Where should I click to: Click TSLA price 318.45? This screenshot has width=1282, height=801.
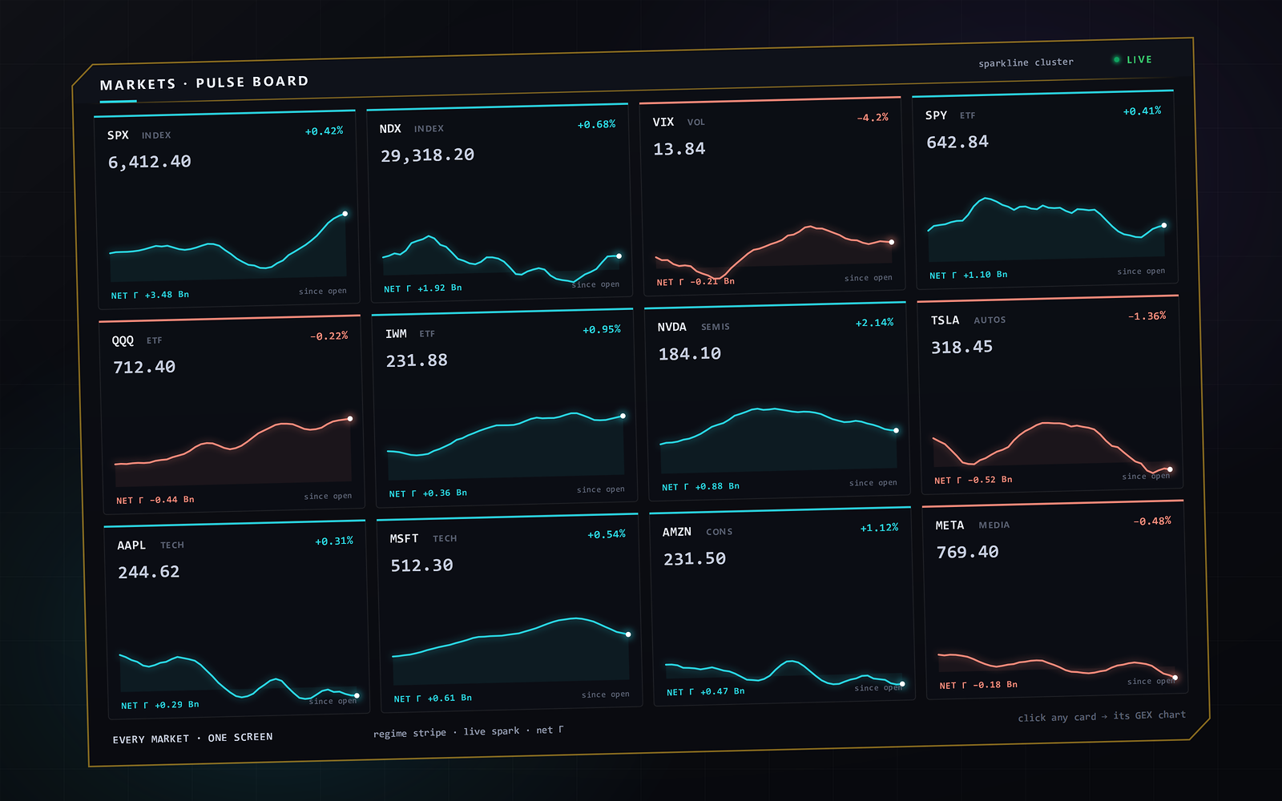click(x=961, y=348)
